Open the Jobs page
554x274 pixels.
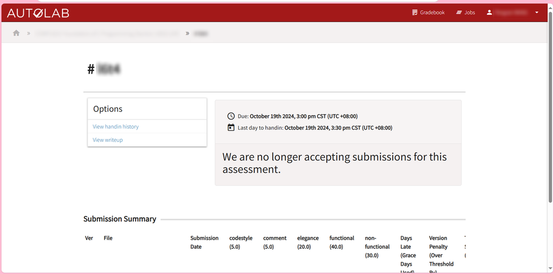click(x=470, y=12)
